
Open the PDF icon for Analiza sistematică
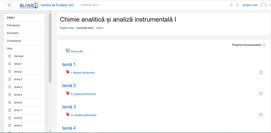point(68,114)
